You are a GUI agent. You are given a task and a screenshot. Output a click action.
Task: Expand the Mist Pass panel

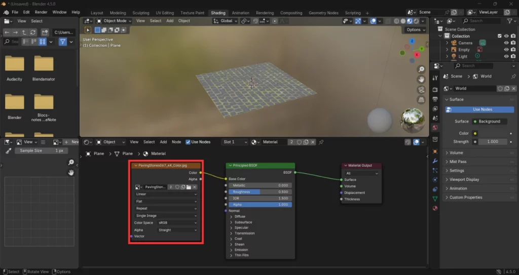click(458, 162)
